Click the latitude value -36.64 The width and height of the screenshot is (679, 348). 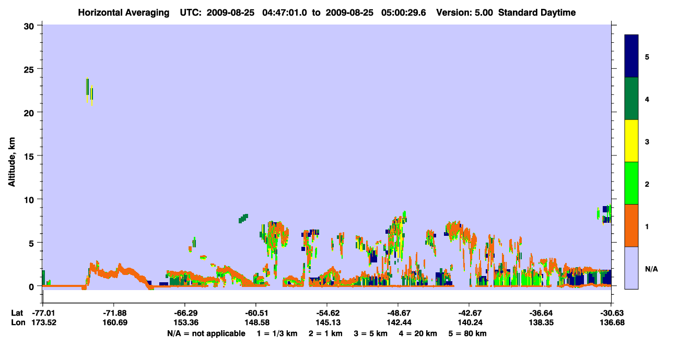click(x=540, y=313)
